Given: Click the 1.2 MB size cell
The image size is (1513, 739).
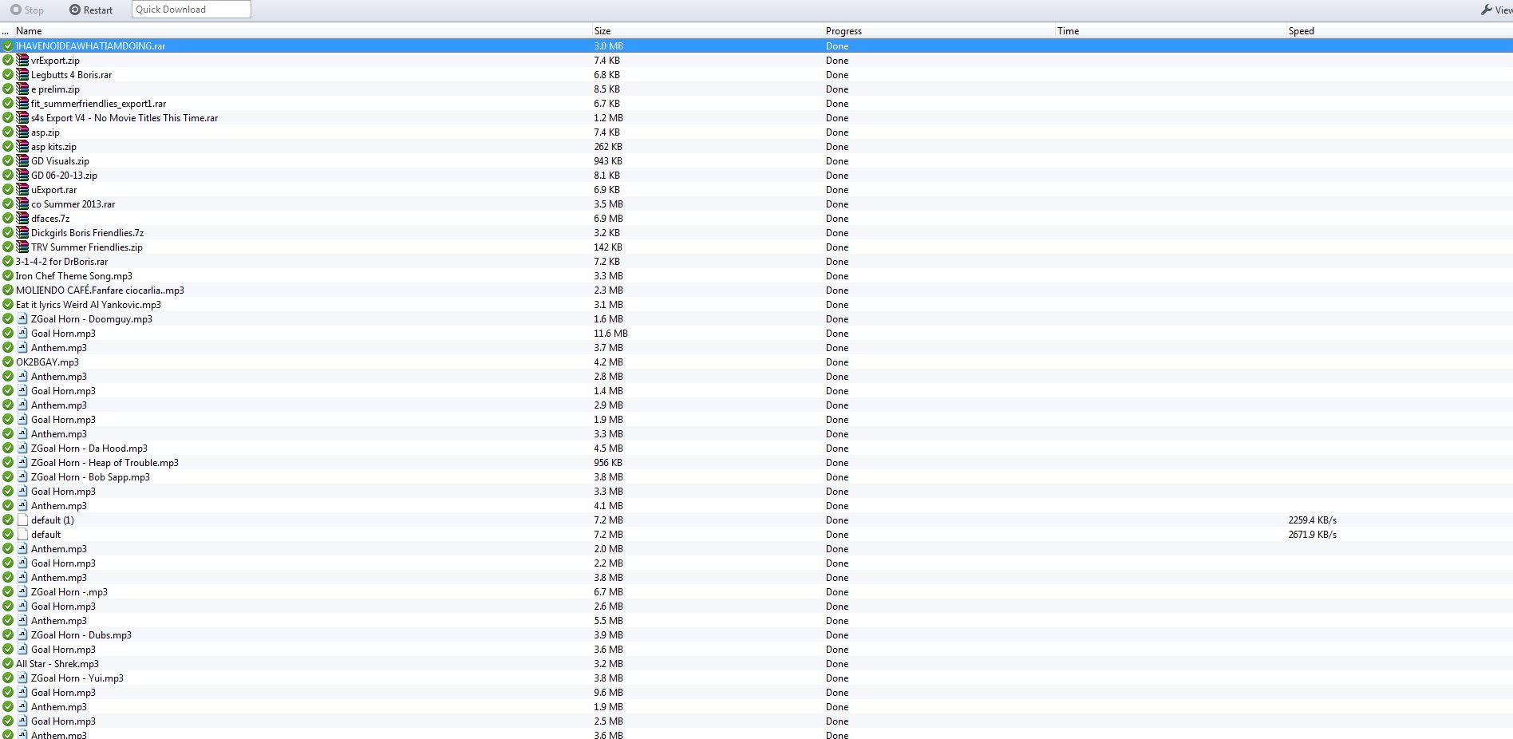Looking at the screenshot, I should [608, 118].
